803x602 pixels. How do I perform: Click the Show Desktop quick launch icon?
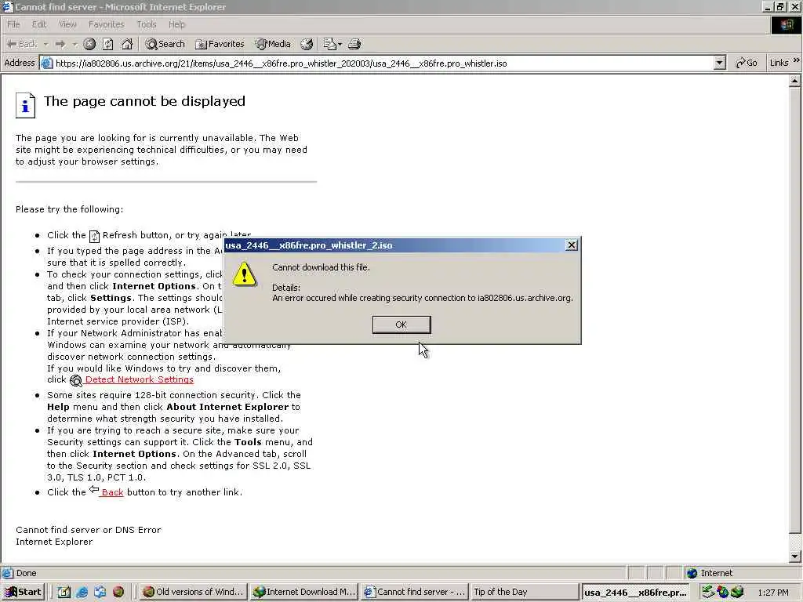tap(100, 592)
